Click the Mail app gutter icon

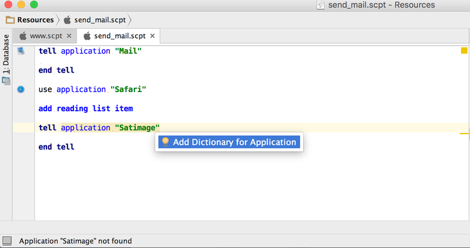point(21,51)
